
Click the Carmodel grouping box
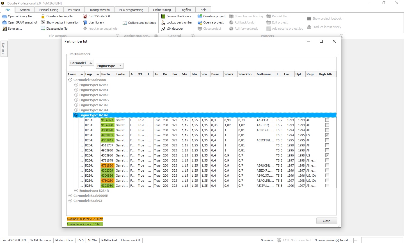click(x=81, y=63)
